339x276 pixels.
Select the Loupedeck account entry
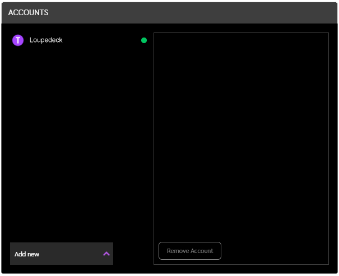pos(78,40)
